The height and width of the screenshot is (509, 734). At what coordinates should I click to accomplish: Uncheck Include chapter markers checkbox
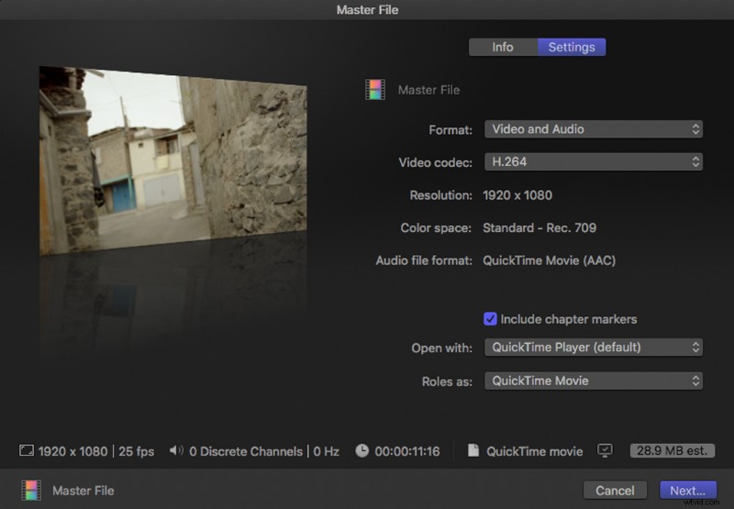pyautogui.click(x=490, y=319)
